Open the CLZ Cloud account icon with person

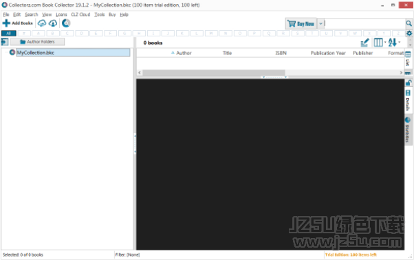click(53, 23)
